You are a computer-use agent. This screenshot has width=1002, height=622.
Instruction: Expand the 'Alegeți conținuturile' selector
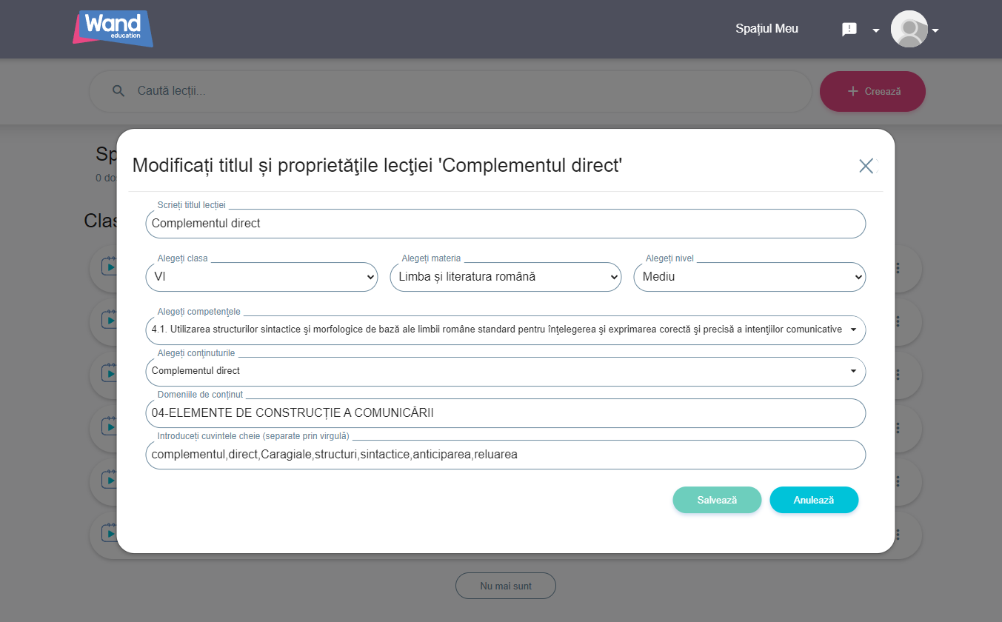(x=853, y=371)
